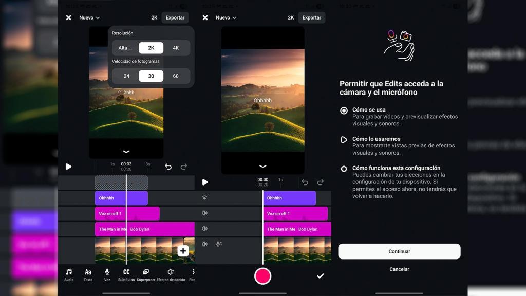Screen dimensions: 526x296
Task: Undo the last edit
Action: tap(170, 166)
